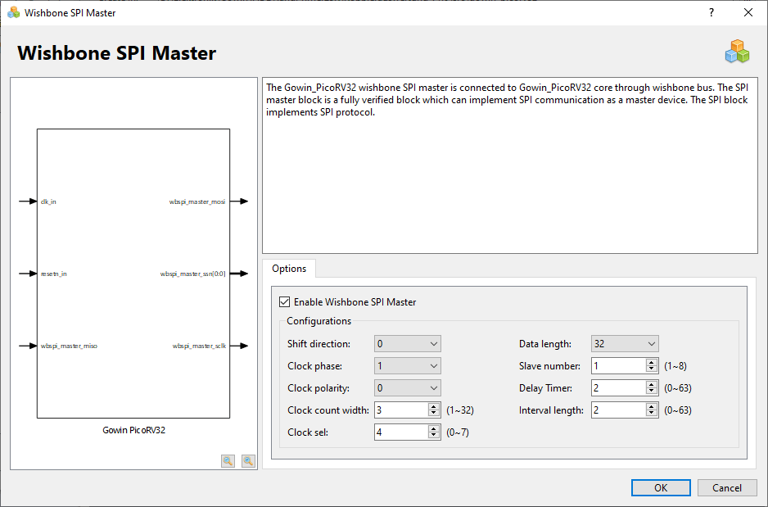Click the Data length label
The width and height of the screenshot is (768, 507).
pyautogui.click(x=545, y=344)
